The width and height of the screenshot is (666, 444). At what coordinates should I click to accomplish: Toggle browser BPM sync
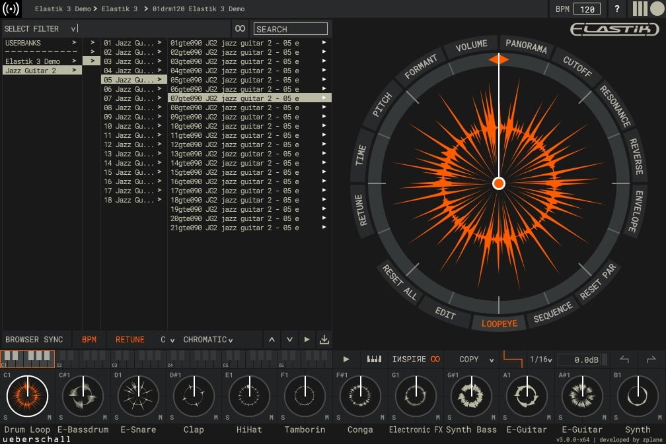pyautogui.click(x=89, y=339)
